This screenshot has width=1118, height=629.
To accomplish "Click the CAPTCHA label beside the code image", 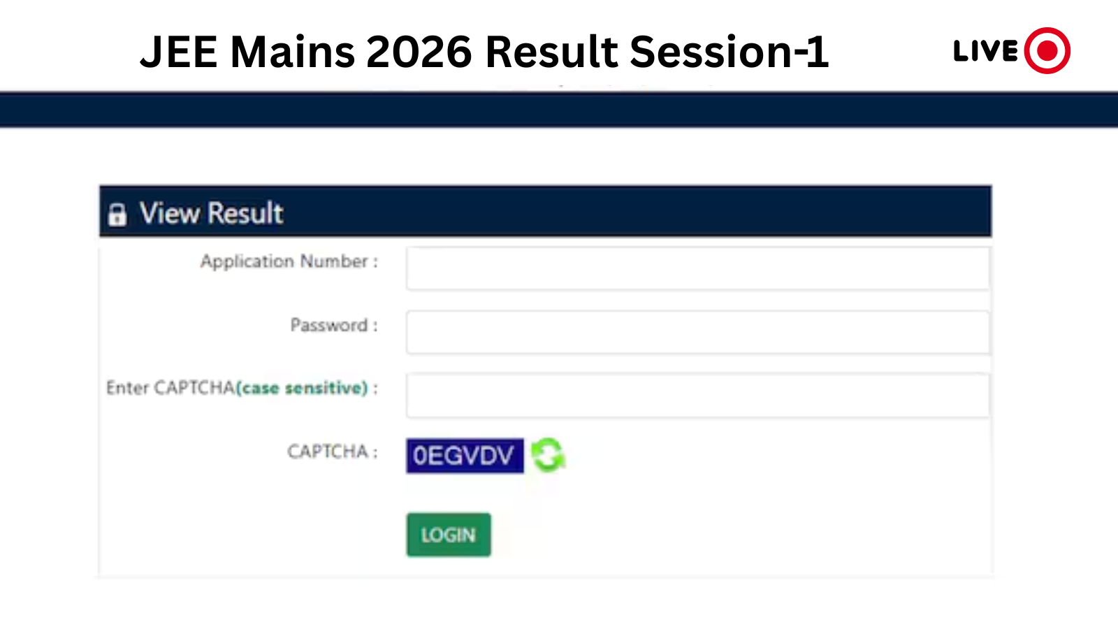I will [328, 451].
